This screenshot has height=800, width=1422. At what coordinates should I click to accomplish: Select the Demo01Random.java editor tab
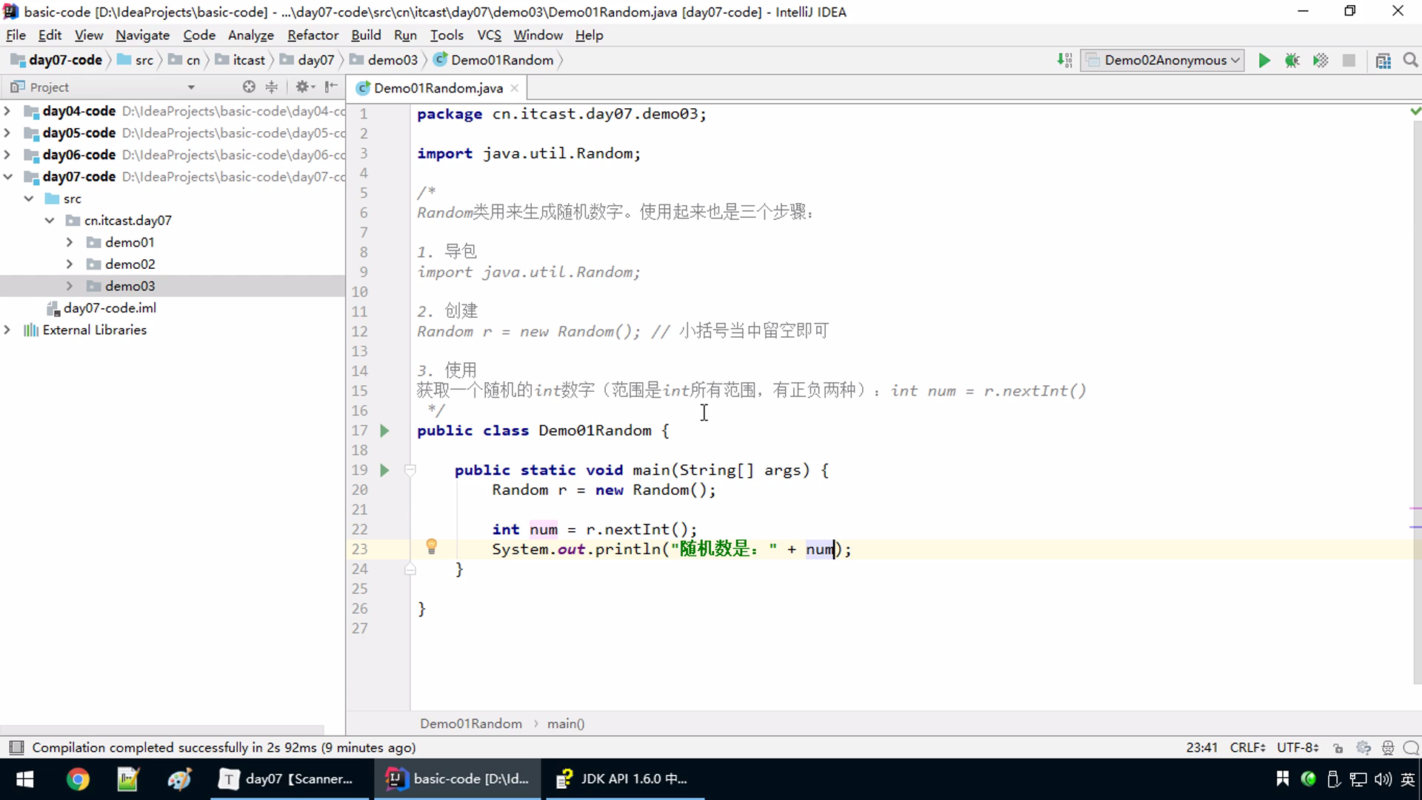(437, 88)
